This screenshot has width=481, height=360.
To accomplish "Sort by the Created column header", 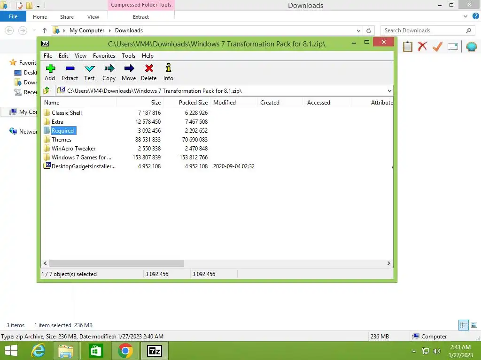I will (x=280, y=103).
